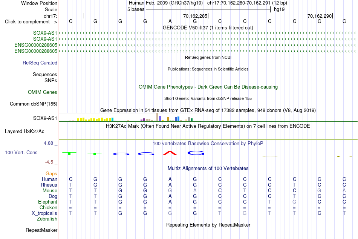The width and height of the screenshot is (358, 239).
Task: Select the Scale label on the left
Action: [x=51, y=9]
